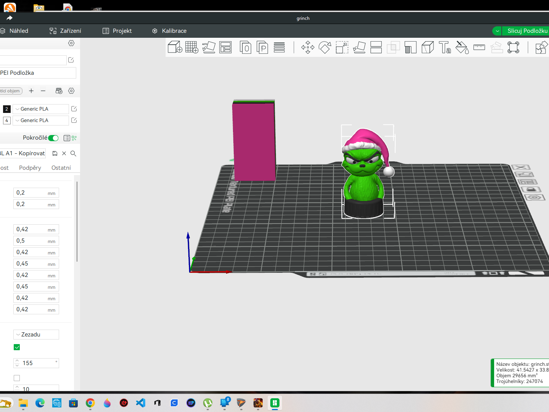Viewport: 549px width, 412px height.
Task: Open the arrow beside Slicuj Podložku
Action: (497, 31)
